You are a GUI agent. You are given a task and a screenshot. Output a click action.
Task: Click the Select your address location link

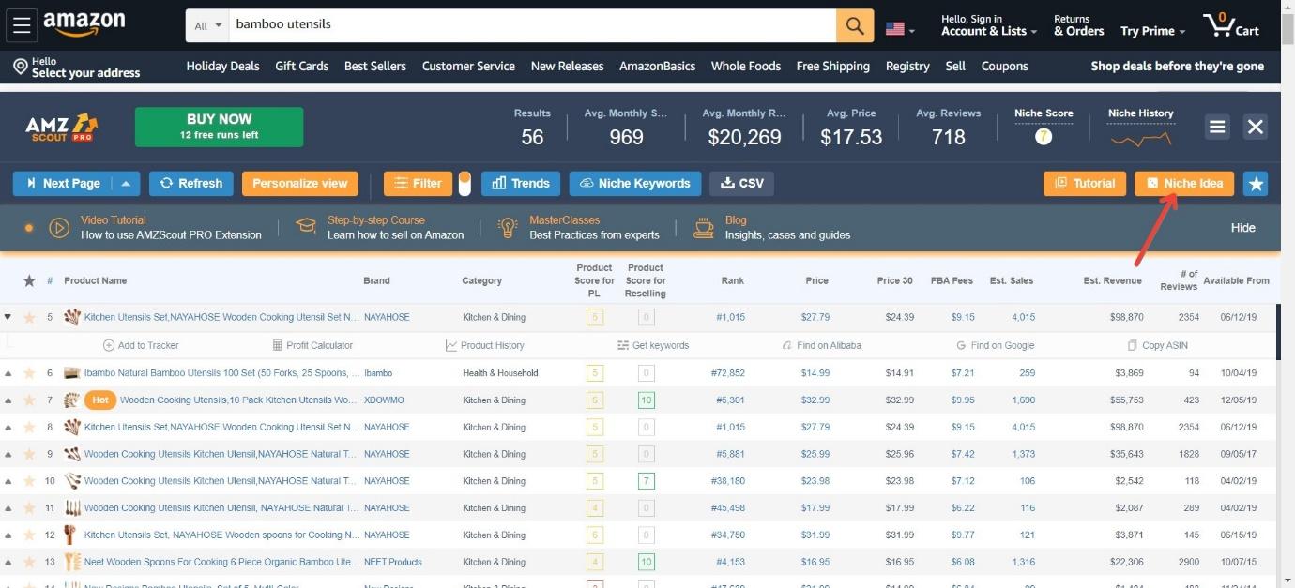point(76,67)
